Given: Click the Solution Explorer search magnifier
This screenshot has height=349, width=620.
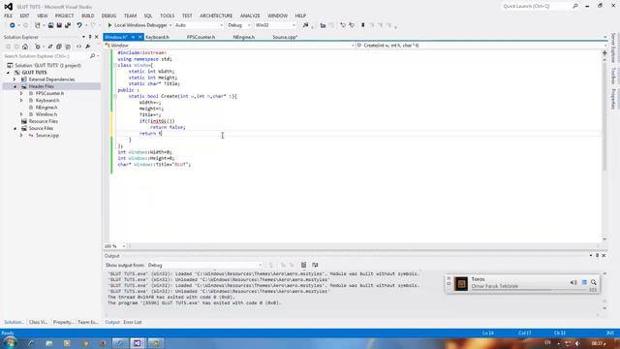Looking at the screenshot, I should (92, 56).
